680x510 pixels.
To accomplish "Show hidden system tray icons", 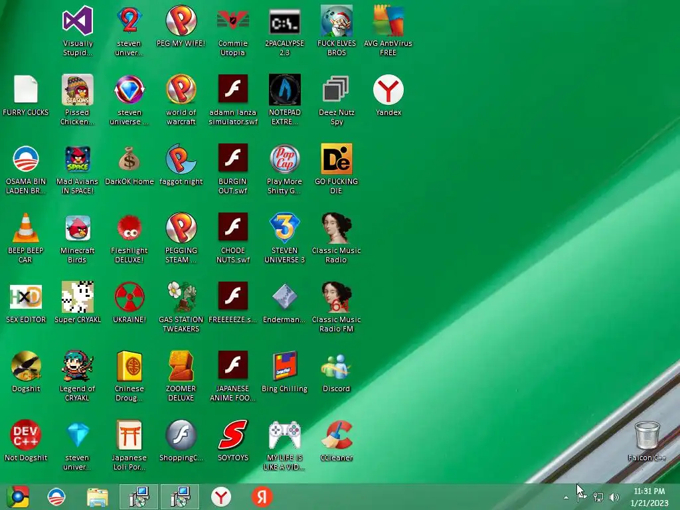I will (x=566, y=497).
